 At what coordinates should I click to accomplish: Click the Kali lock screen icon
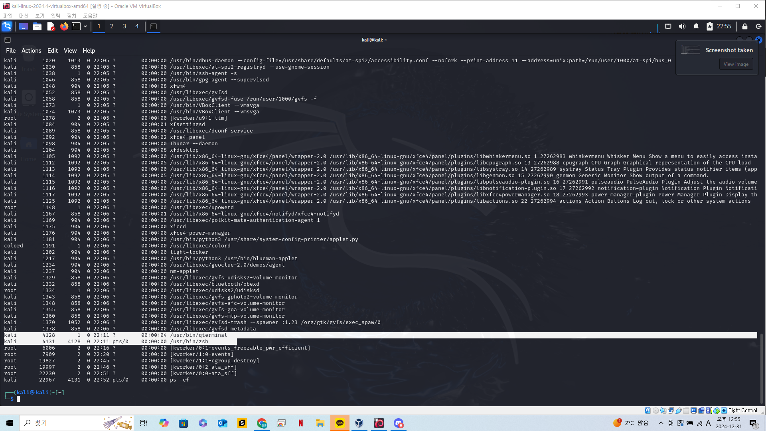click(744, 26)
